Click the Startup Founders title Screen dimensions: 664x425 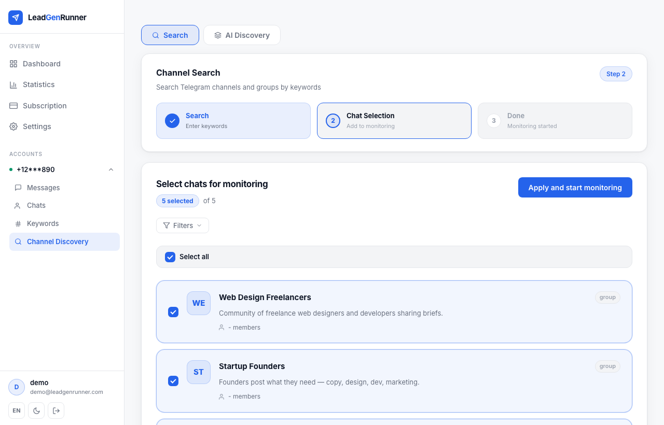point(252,366)
